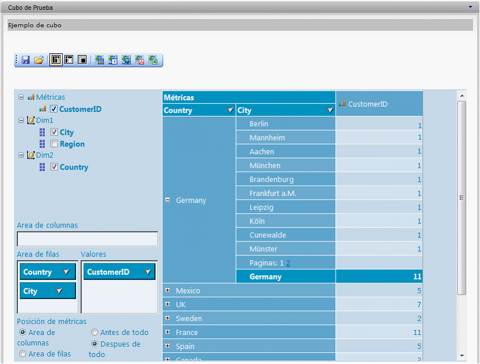Expand the Mexico row

[167, 290]
